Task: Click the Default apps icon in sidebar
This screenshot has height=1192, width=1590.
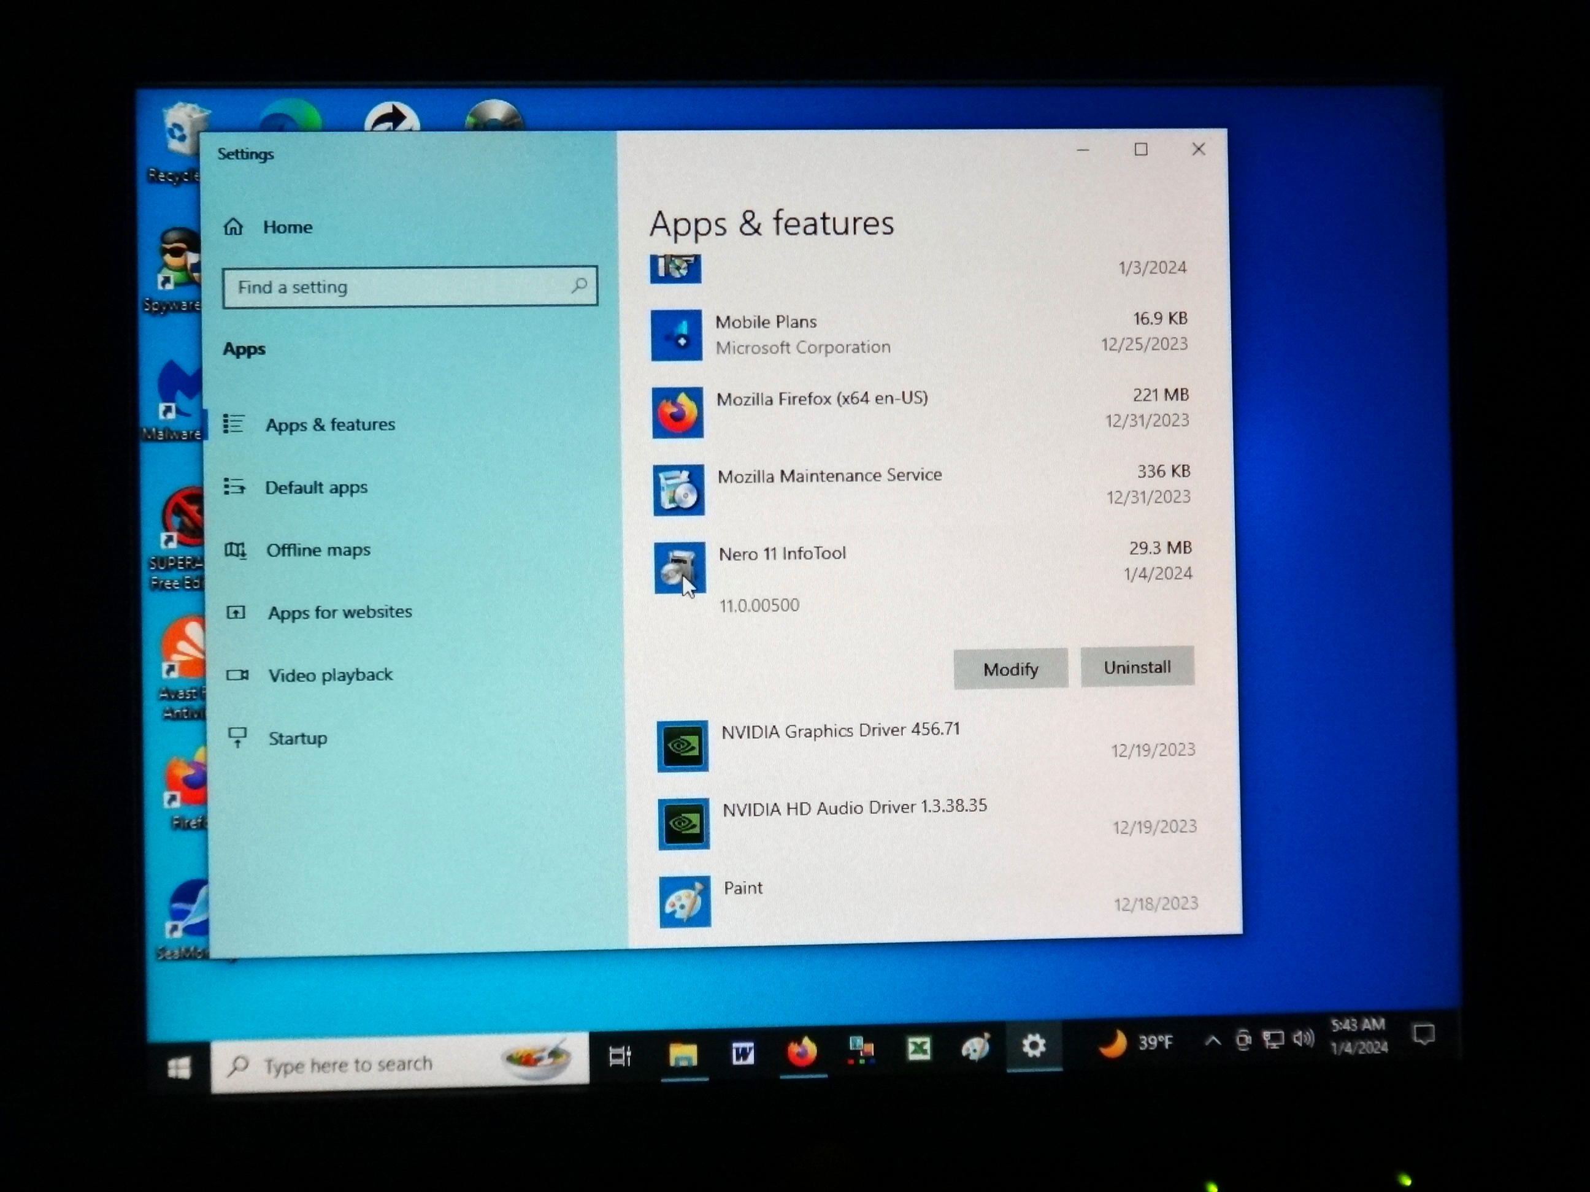Action: (x=235, y=486)
